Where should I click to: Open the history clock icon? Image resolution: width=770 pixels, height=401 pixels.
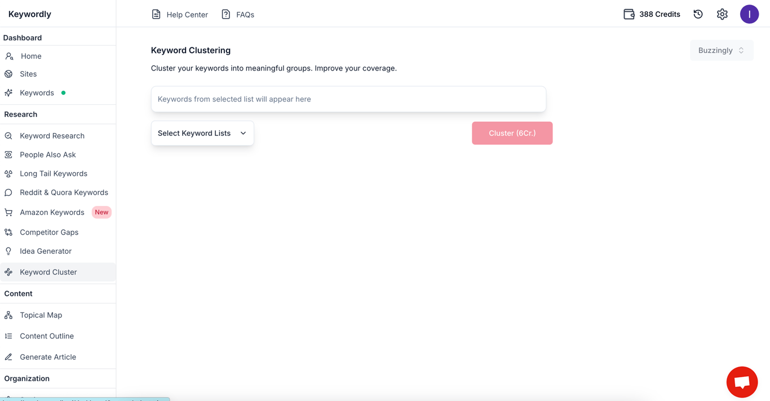698,14
